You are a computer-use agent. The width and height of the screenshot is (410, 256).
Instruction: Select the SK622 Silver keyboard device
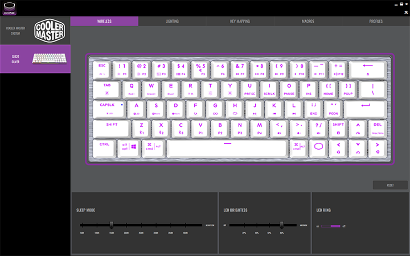click(35, 59)
